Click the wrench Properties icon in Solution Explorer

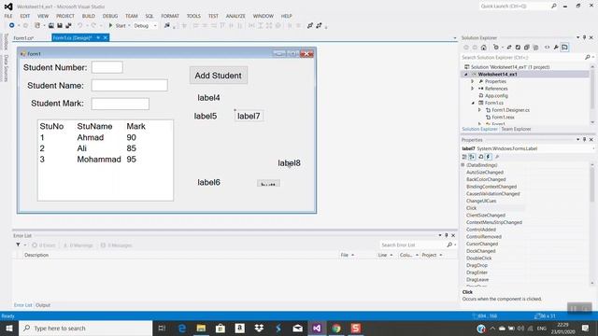point(556,48)
